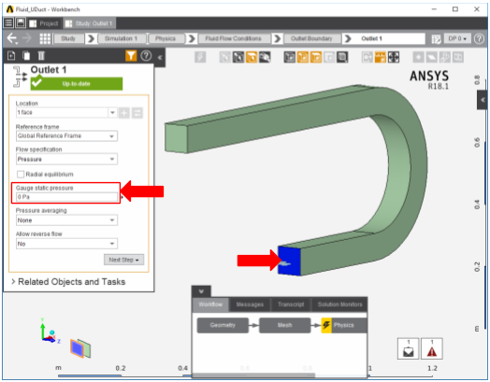Open the inbox messages notification icon
Screen dimensions: 490x382
tap(408, 348)
